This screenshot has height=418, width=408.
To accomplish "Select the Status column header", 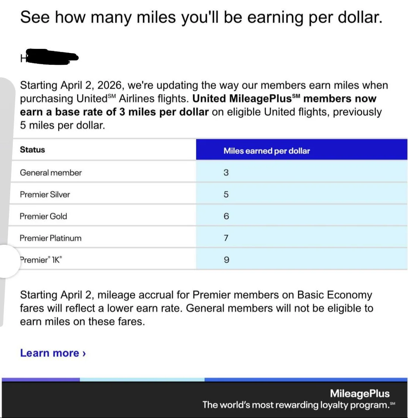I will 32,150.
